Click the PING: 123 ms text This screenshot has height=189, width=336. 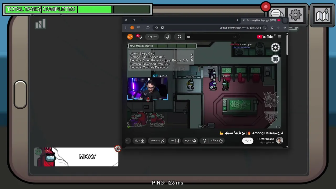click(x=167, y=183)
